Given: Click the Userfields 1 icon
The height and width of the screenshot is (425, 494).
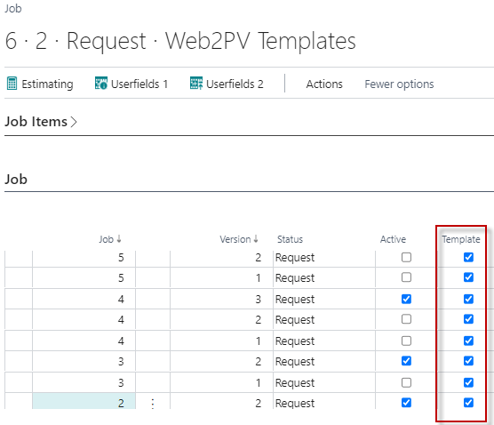Looking at the screenshot, I should click(101, 84).
